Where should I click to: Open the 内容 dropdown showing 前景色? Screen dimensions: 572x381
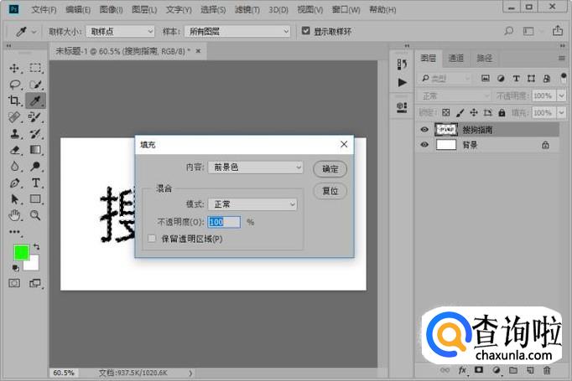(x=255, y=167)
